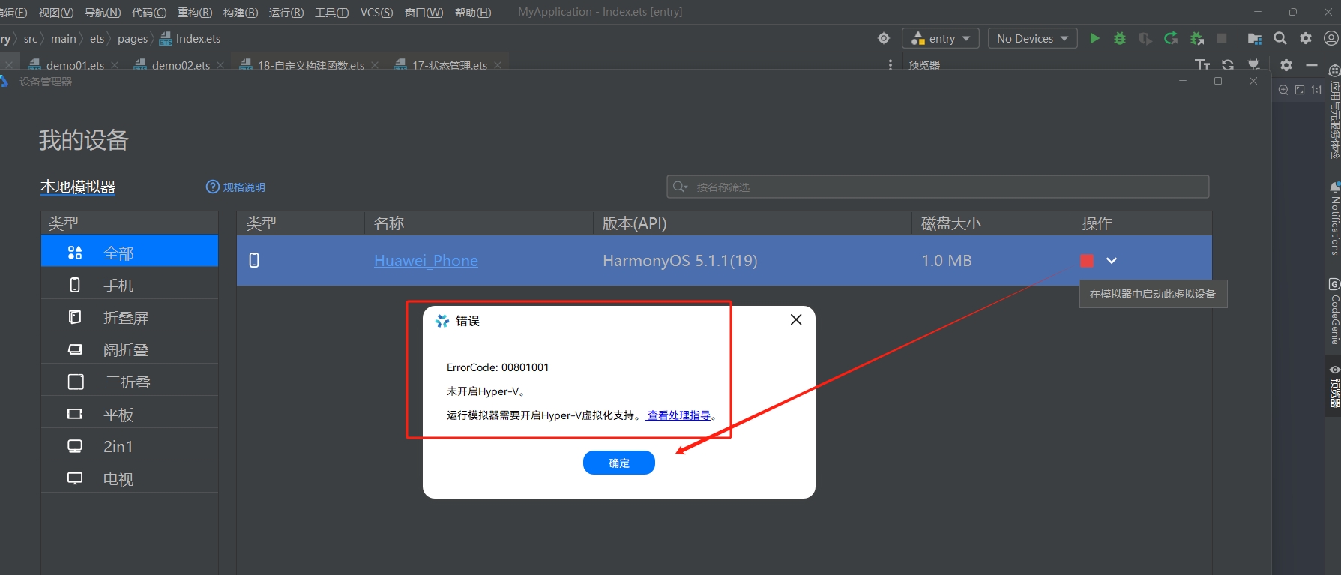Filter devices by 平板 type
The width and height of the screenshot is (1341, 575).
coord(130,414)
